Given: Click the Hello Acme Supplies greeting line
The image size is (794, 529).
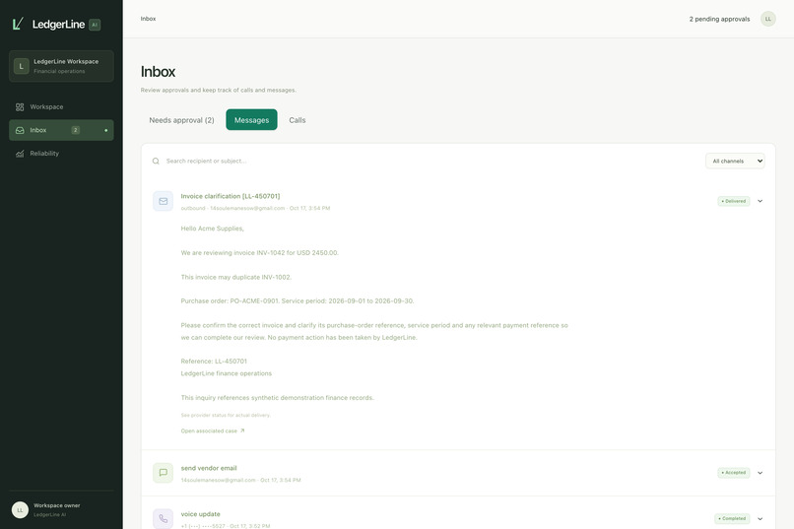Looking at the screenshot, I should pos(212,229).
